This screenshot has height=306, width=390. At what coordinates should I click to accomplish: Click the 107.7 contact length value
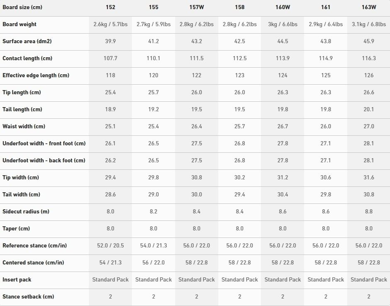[x=110, y=58]
